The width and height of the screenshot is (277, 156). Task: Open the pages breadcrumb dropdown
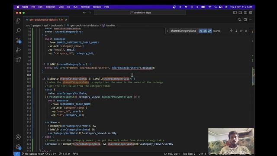[37, 26]
